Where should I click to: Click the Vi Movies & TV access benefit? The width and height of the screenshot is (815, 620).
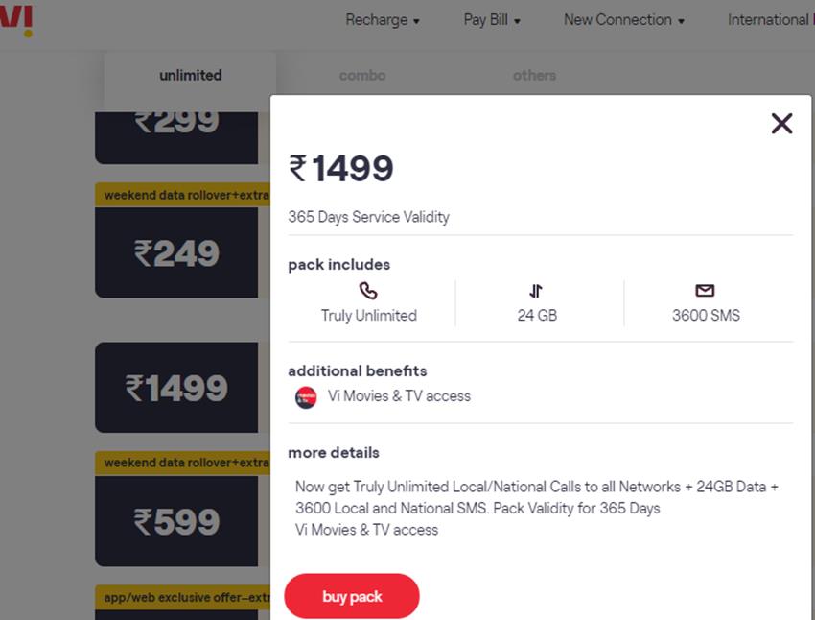[399, 395]
